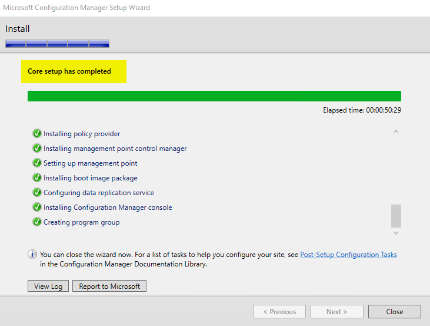The width and height of the screenshot is (430, 326).
Task: Click check icon for Installing management point control manager
Action: 37,149
